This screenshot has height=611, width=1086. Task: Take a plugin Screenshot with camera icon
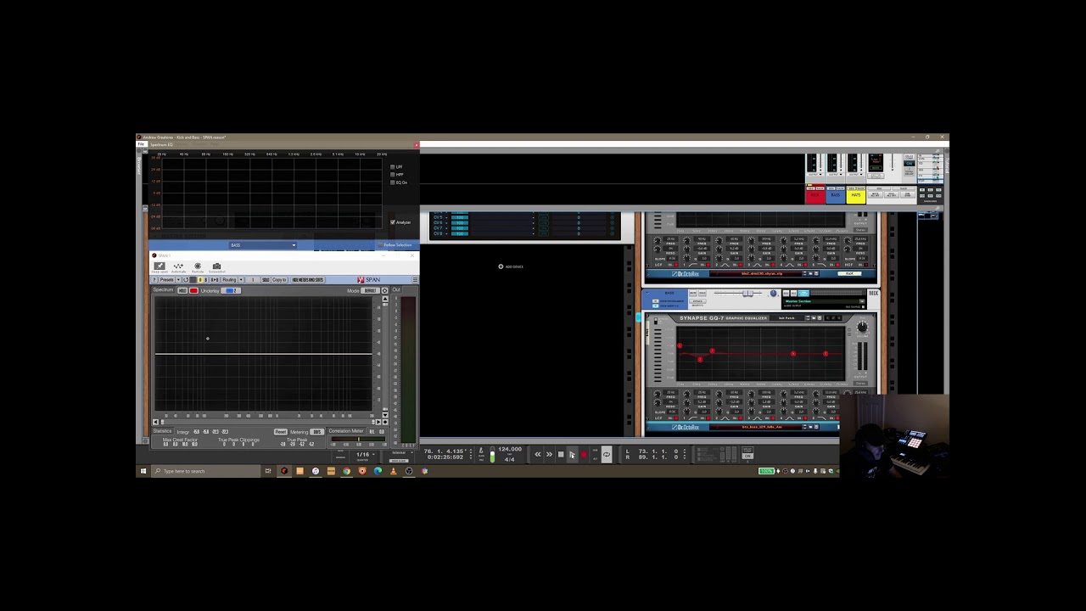coord(216,266)
